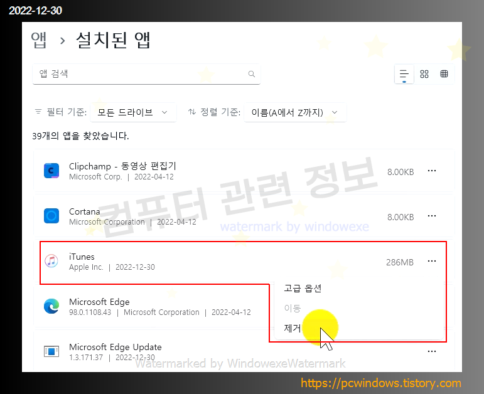Screen dimensions: 484x394
Task: Click the 설치된 앱 page title
Action: pyautogui.click(x=113, y=40)
